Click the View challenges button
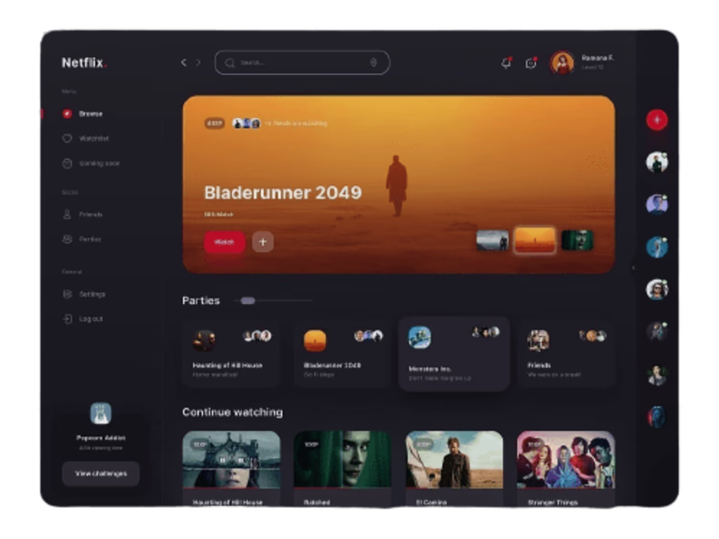The image size is (719, 539). tap(101, 474)
